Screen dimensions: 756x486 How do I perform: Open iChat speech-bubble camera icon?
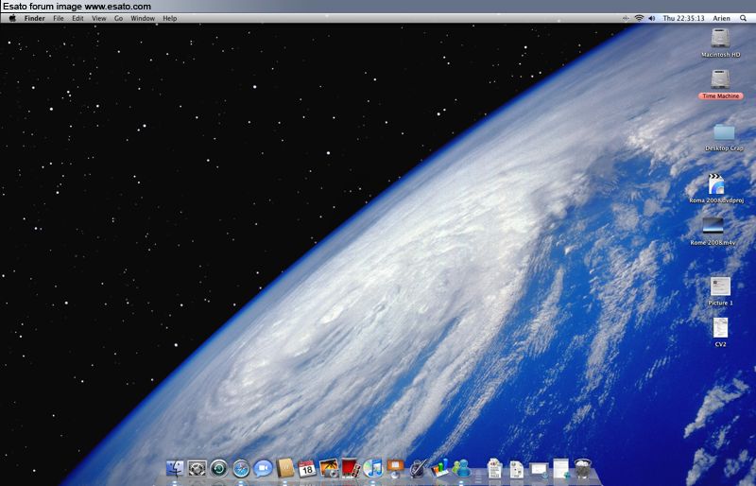(264, 468)
